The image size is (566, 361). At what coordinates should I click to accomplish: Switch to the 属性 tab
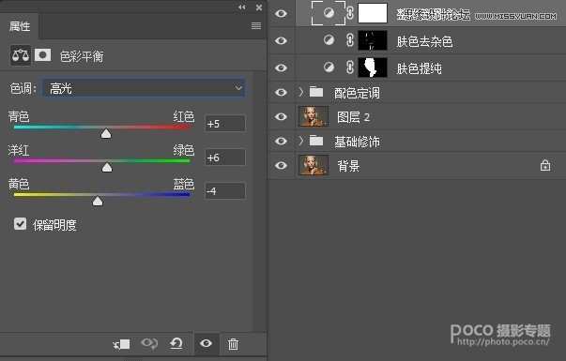(20, 26)
